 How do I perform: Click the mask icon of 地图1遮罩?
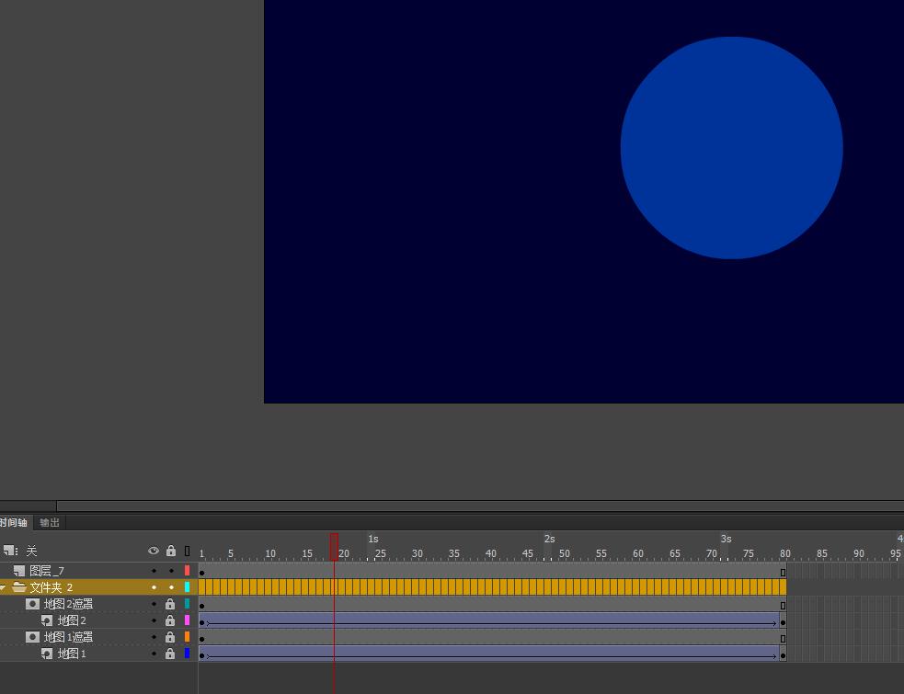pos(32,637)
